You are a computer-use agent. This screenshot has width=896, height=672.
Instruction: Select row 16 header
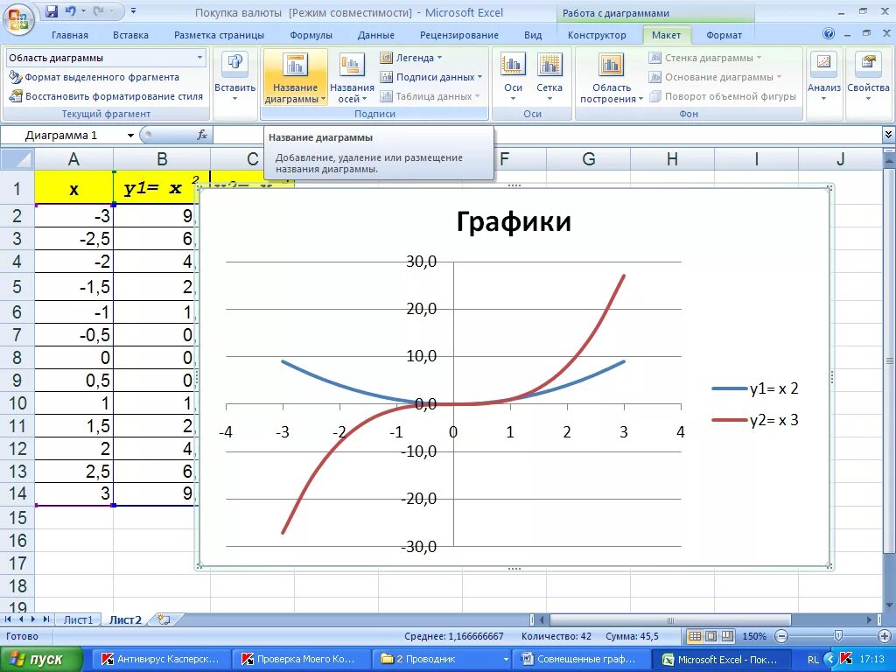click(17, 540)
